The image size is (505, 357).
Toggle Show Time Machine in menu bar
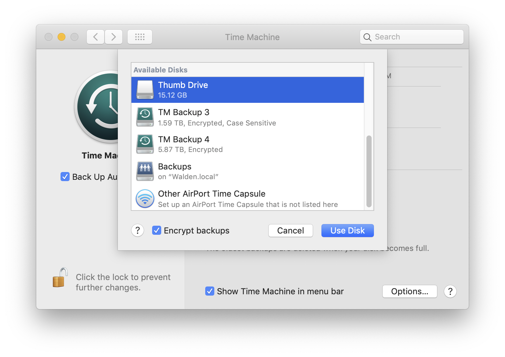(210, 291)
